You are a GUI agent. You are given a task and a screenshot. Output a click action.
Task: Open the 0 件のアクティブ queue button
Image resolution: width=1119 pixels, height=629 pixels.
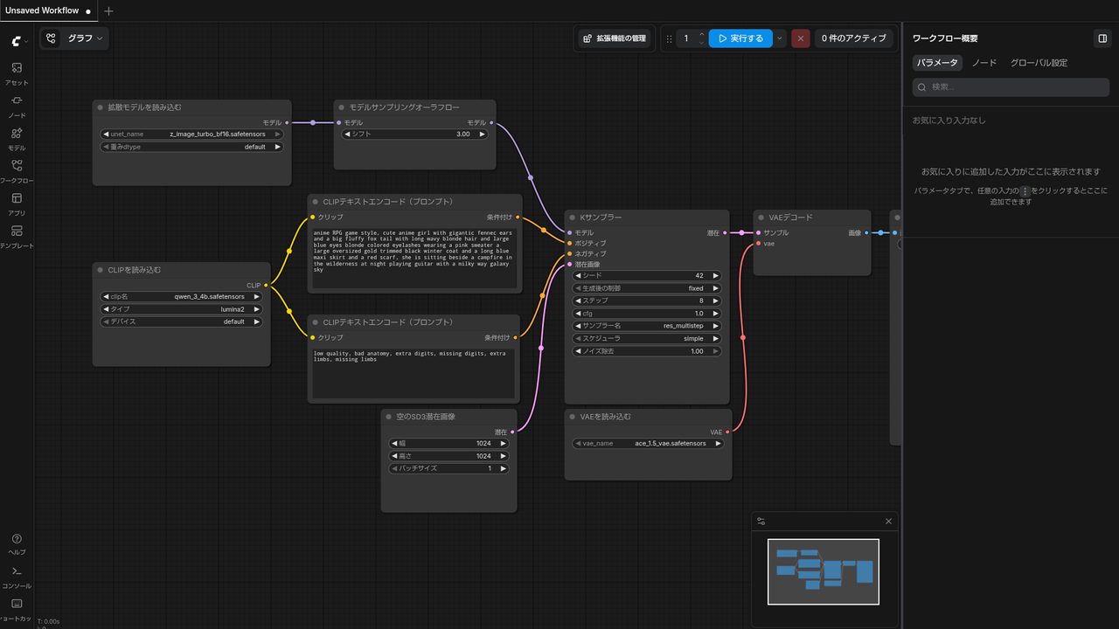[x=854, y=38]
